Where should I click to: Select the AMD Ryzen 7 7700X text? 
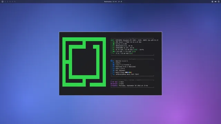tap(128, 42)
